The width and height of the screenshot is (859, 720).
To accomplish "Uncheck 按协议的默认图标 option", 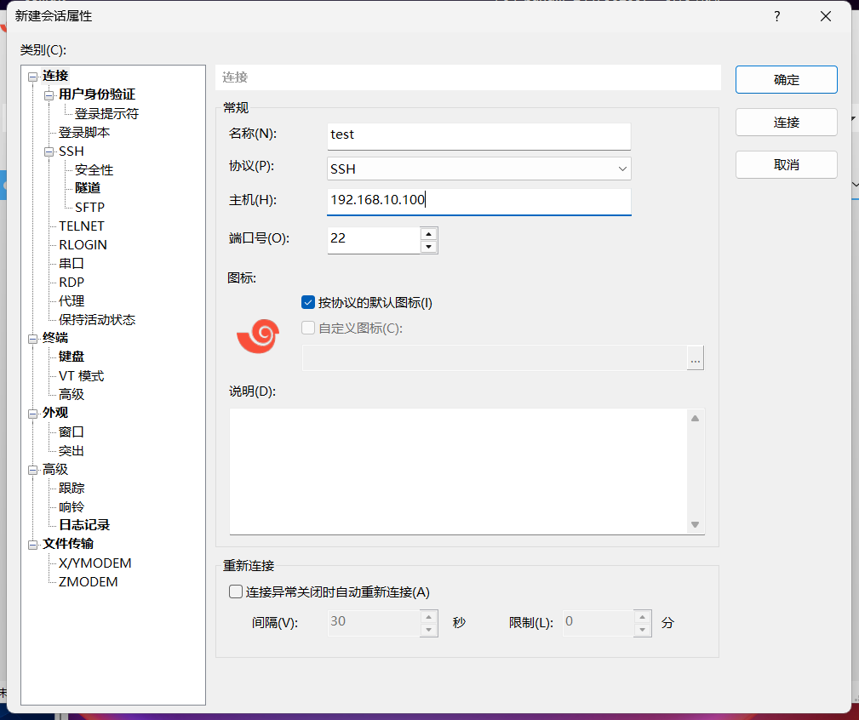I will (307, 302).
